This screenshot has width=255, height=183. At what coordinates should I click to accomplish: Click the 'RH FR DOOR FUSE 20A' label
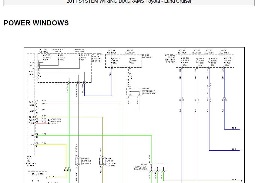pyautogui.click(x=228, y=61)
